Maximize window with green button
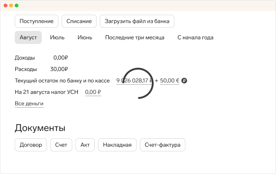 pyautogui.click(x=17, y=5)
